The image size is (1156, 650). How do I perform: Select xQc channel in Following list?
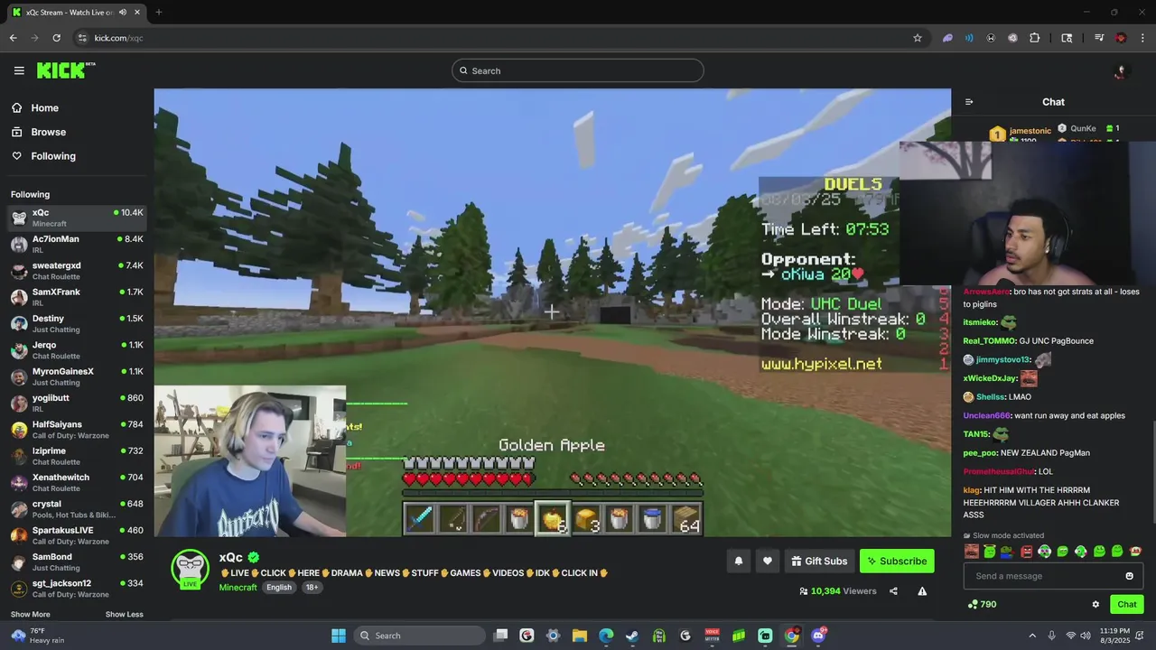click(x=77, y=218)
